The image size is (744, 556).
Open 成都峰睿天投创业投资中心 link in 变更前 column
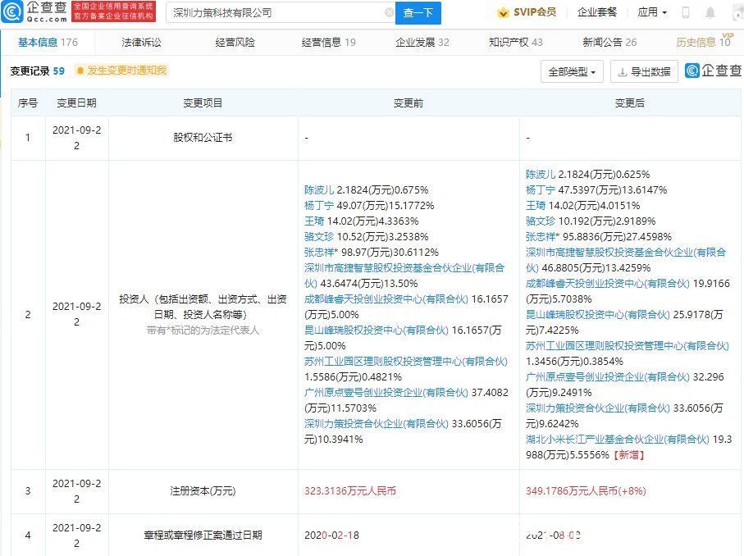pyautogui.click(x=386, y=299)
